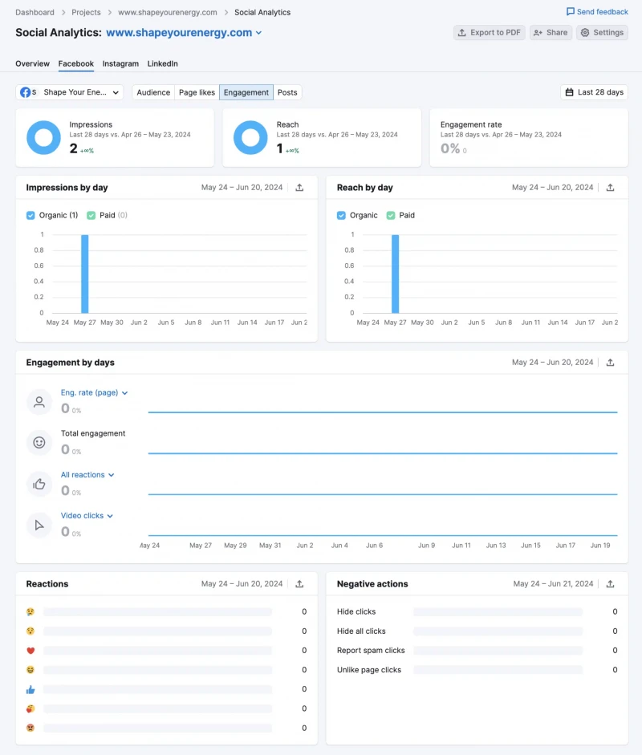Click the export icon on Reach by day
This screenshot has height=755, width=642.
coord(610,188)
